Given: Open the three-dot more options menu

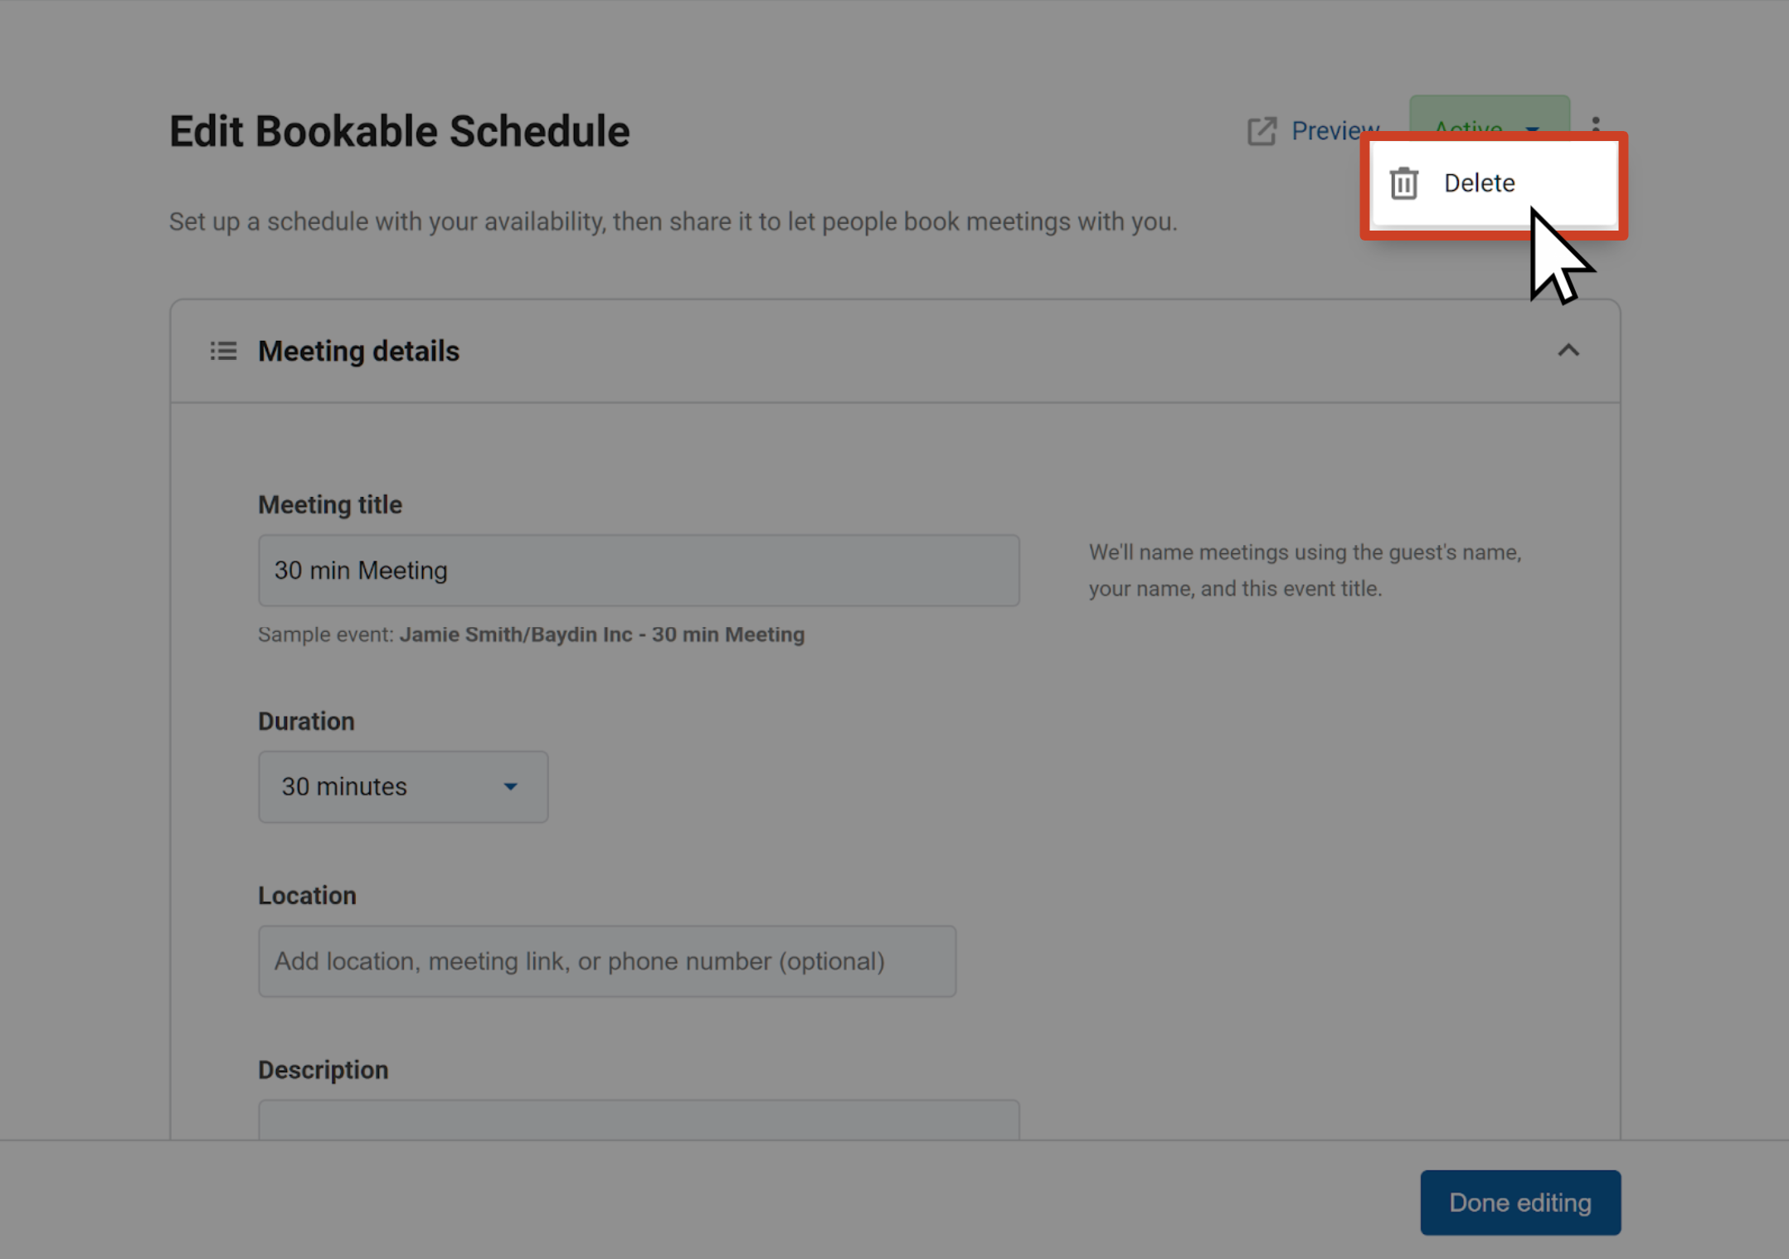Looking at the screenshot, I should tap(1596, 123).
